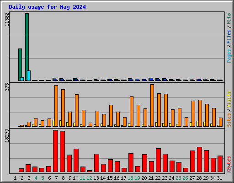Viewport: 234px width, 183px height.
Task: Click day label 28 on the axis
Action: click(x=199, y=178)
